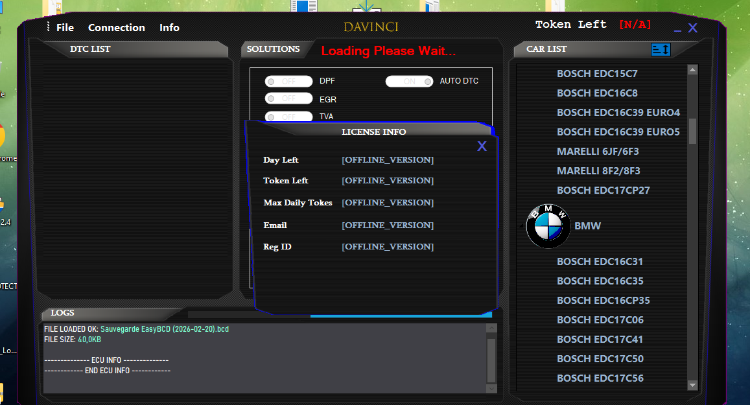This screenshot has width=750, height=405.
Task: Click the grip dots left of File menu
Action: 48,27
